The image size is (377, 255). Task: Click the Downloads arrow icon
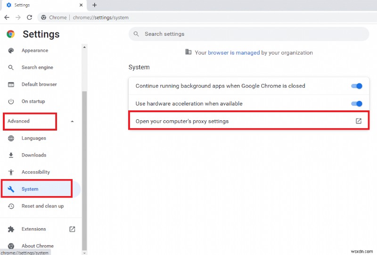pyautogui.click(x=11, y=155)
